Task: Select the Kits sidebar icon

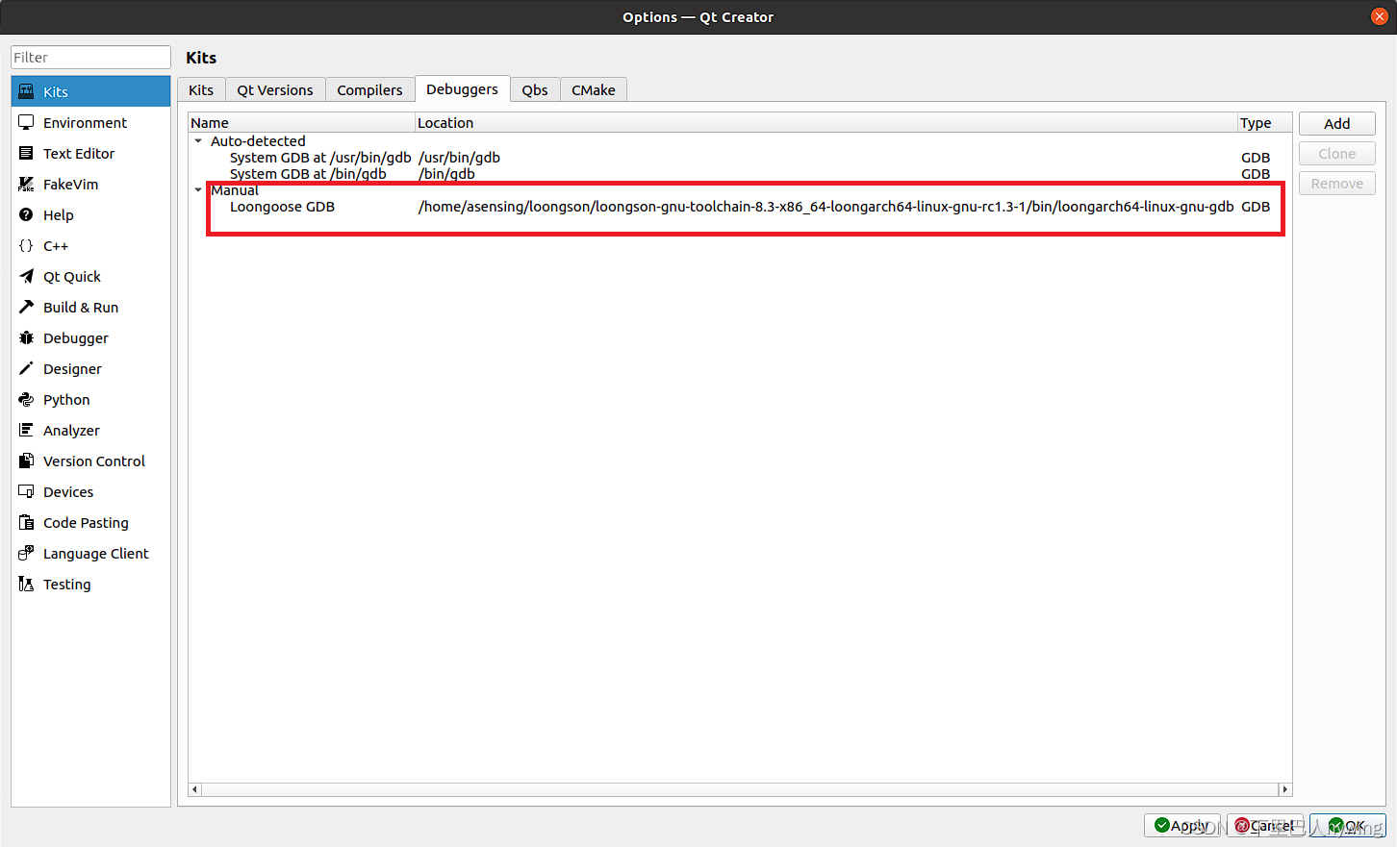Action: tap(26, 91)
